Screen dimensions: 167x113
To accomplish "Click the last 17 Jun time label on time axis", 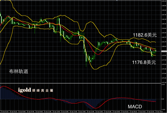I will tap(159, 112).
